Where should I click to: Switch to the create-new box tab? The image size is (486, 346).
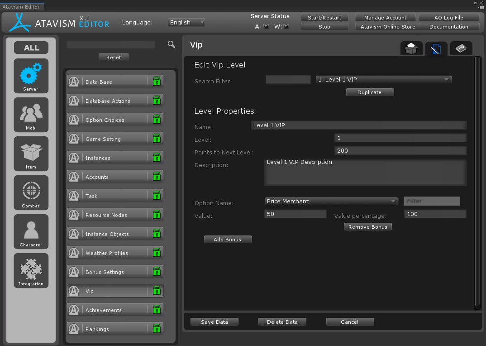(x=411, y=48)
